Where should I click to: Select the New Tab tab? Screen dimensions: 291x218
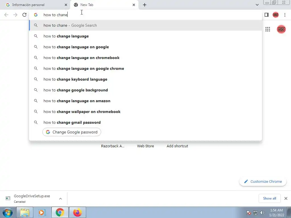105,5
